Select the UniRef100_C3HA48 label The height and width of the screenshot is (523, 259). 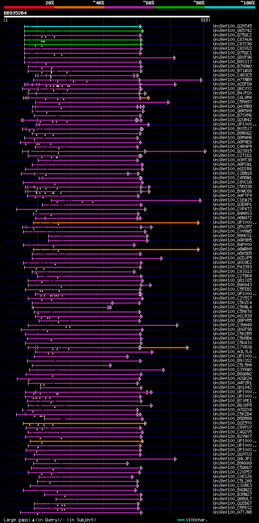(x=232, y=325)
